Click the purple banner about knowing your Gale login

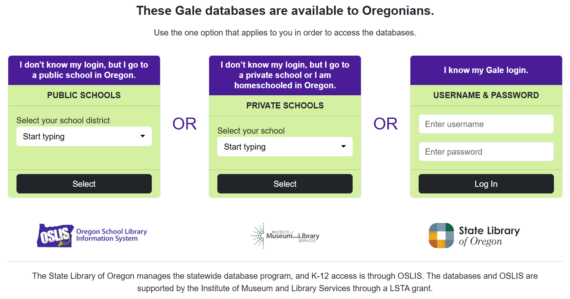(x=486, y=70)
